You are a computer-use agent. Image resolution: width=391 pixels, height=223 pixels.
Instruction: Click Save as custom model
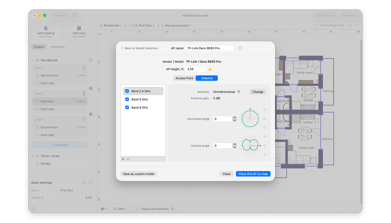click(138, 174)
